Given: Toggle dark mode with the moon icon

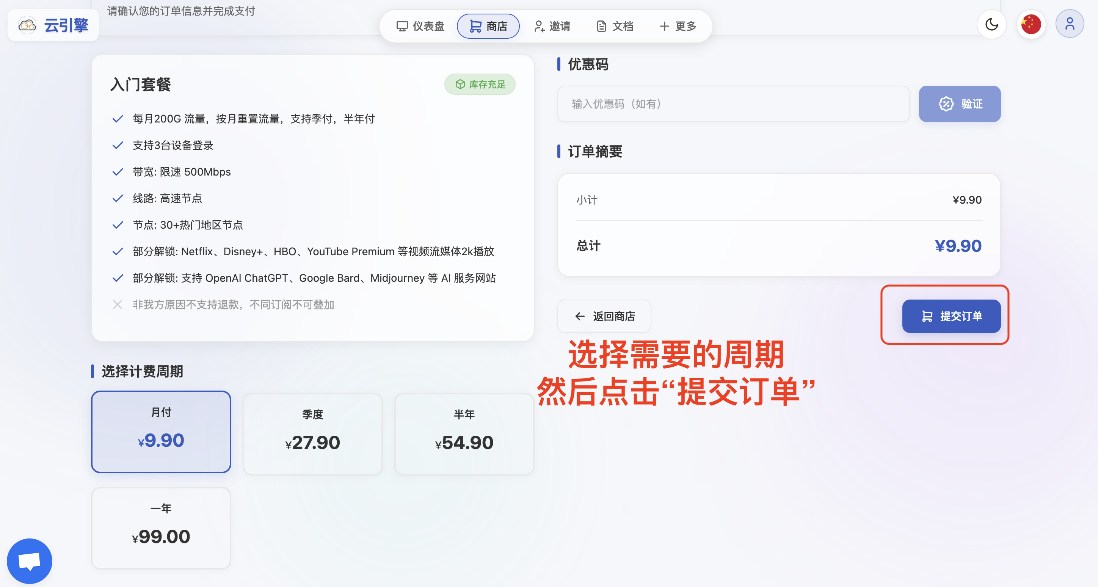Looking at the screenshot, I should 991,25.
